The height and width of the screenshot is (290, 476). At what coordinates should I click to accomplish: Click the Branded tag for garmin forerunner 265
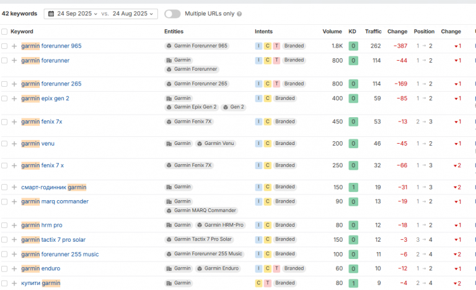294,84
